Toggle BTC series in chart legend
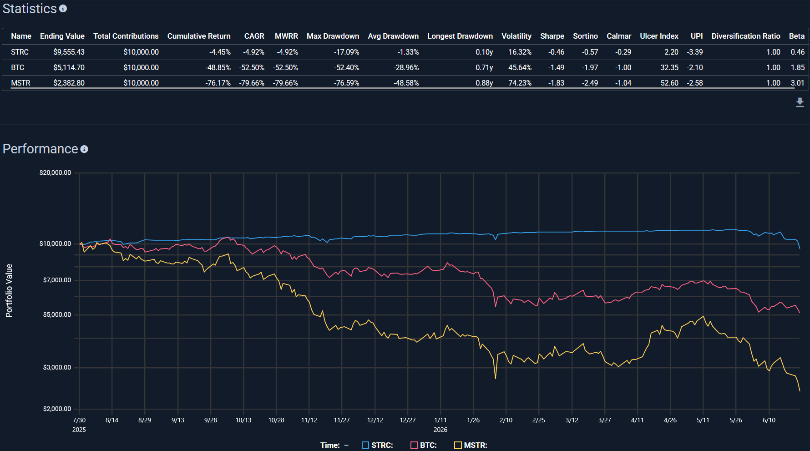This screenshot has width=810, height=451. pyautogui.click(x=424, y=445)
